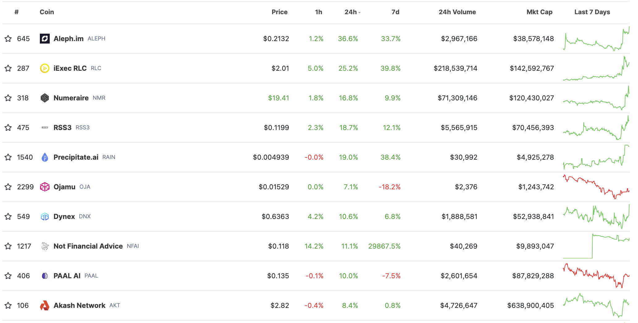Mark Dynex with the star

(8, 216)
